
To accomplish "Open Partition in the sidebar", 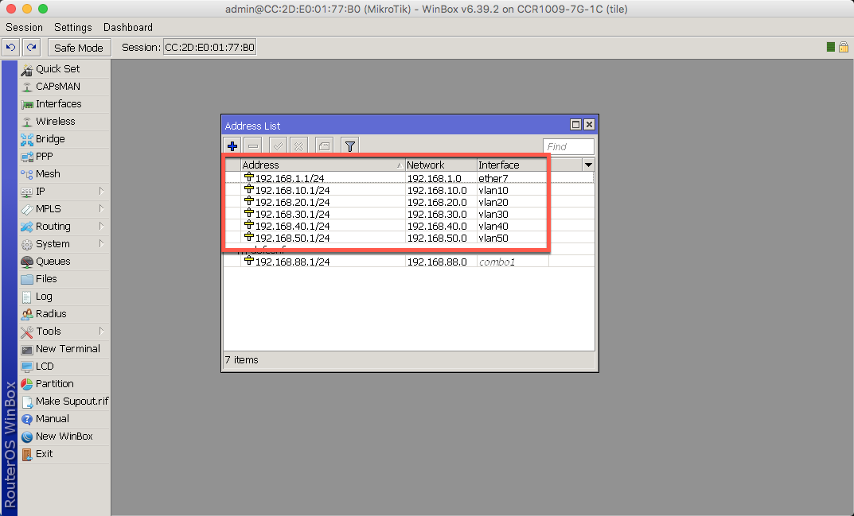I will click(x=64, y=384).
